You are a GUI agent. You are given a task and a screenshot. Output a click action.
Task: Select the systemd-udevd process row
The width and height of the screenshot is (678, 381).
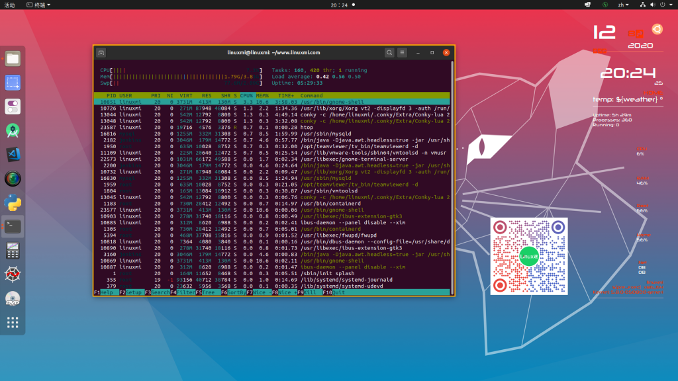pyautogui.click(x=272, y=286)
